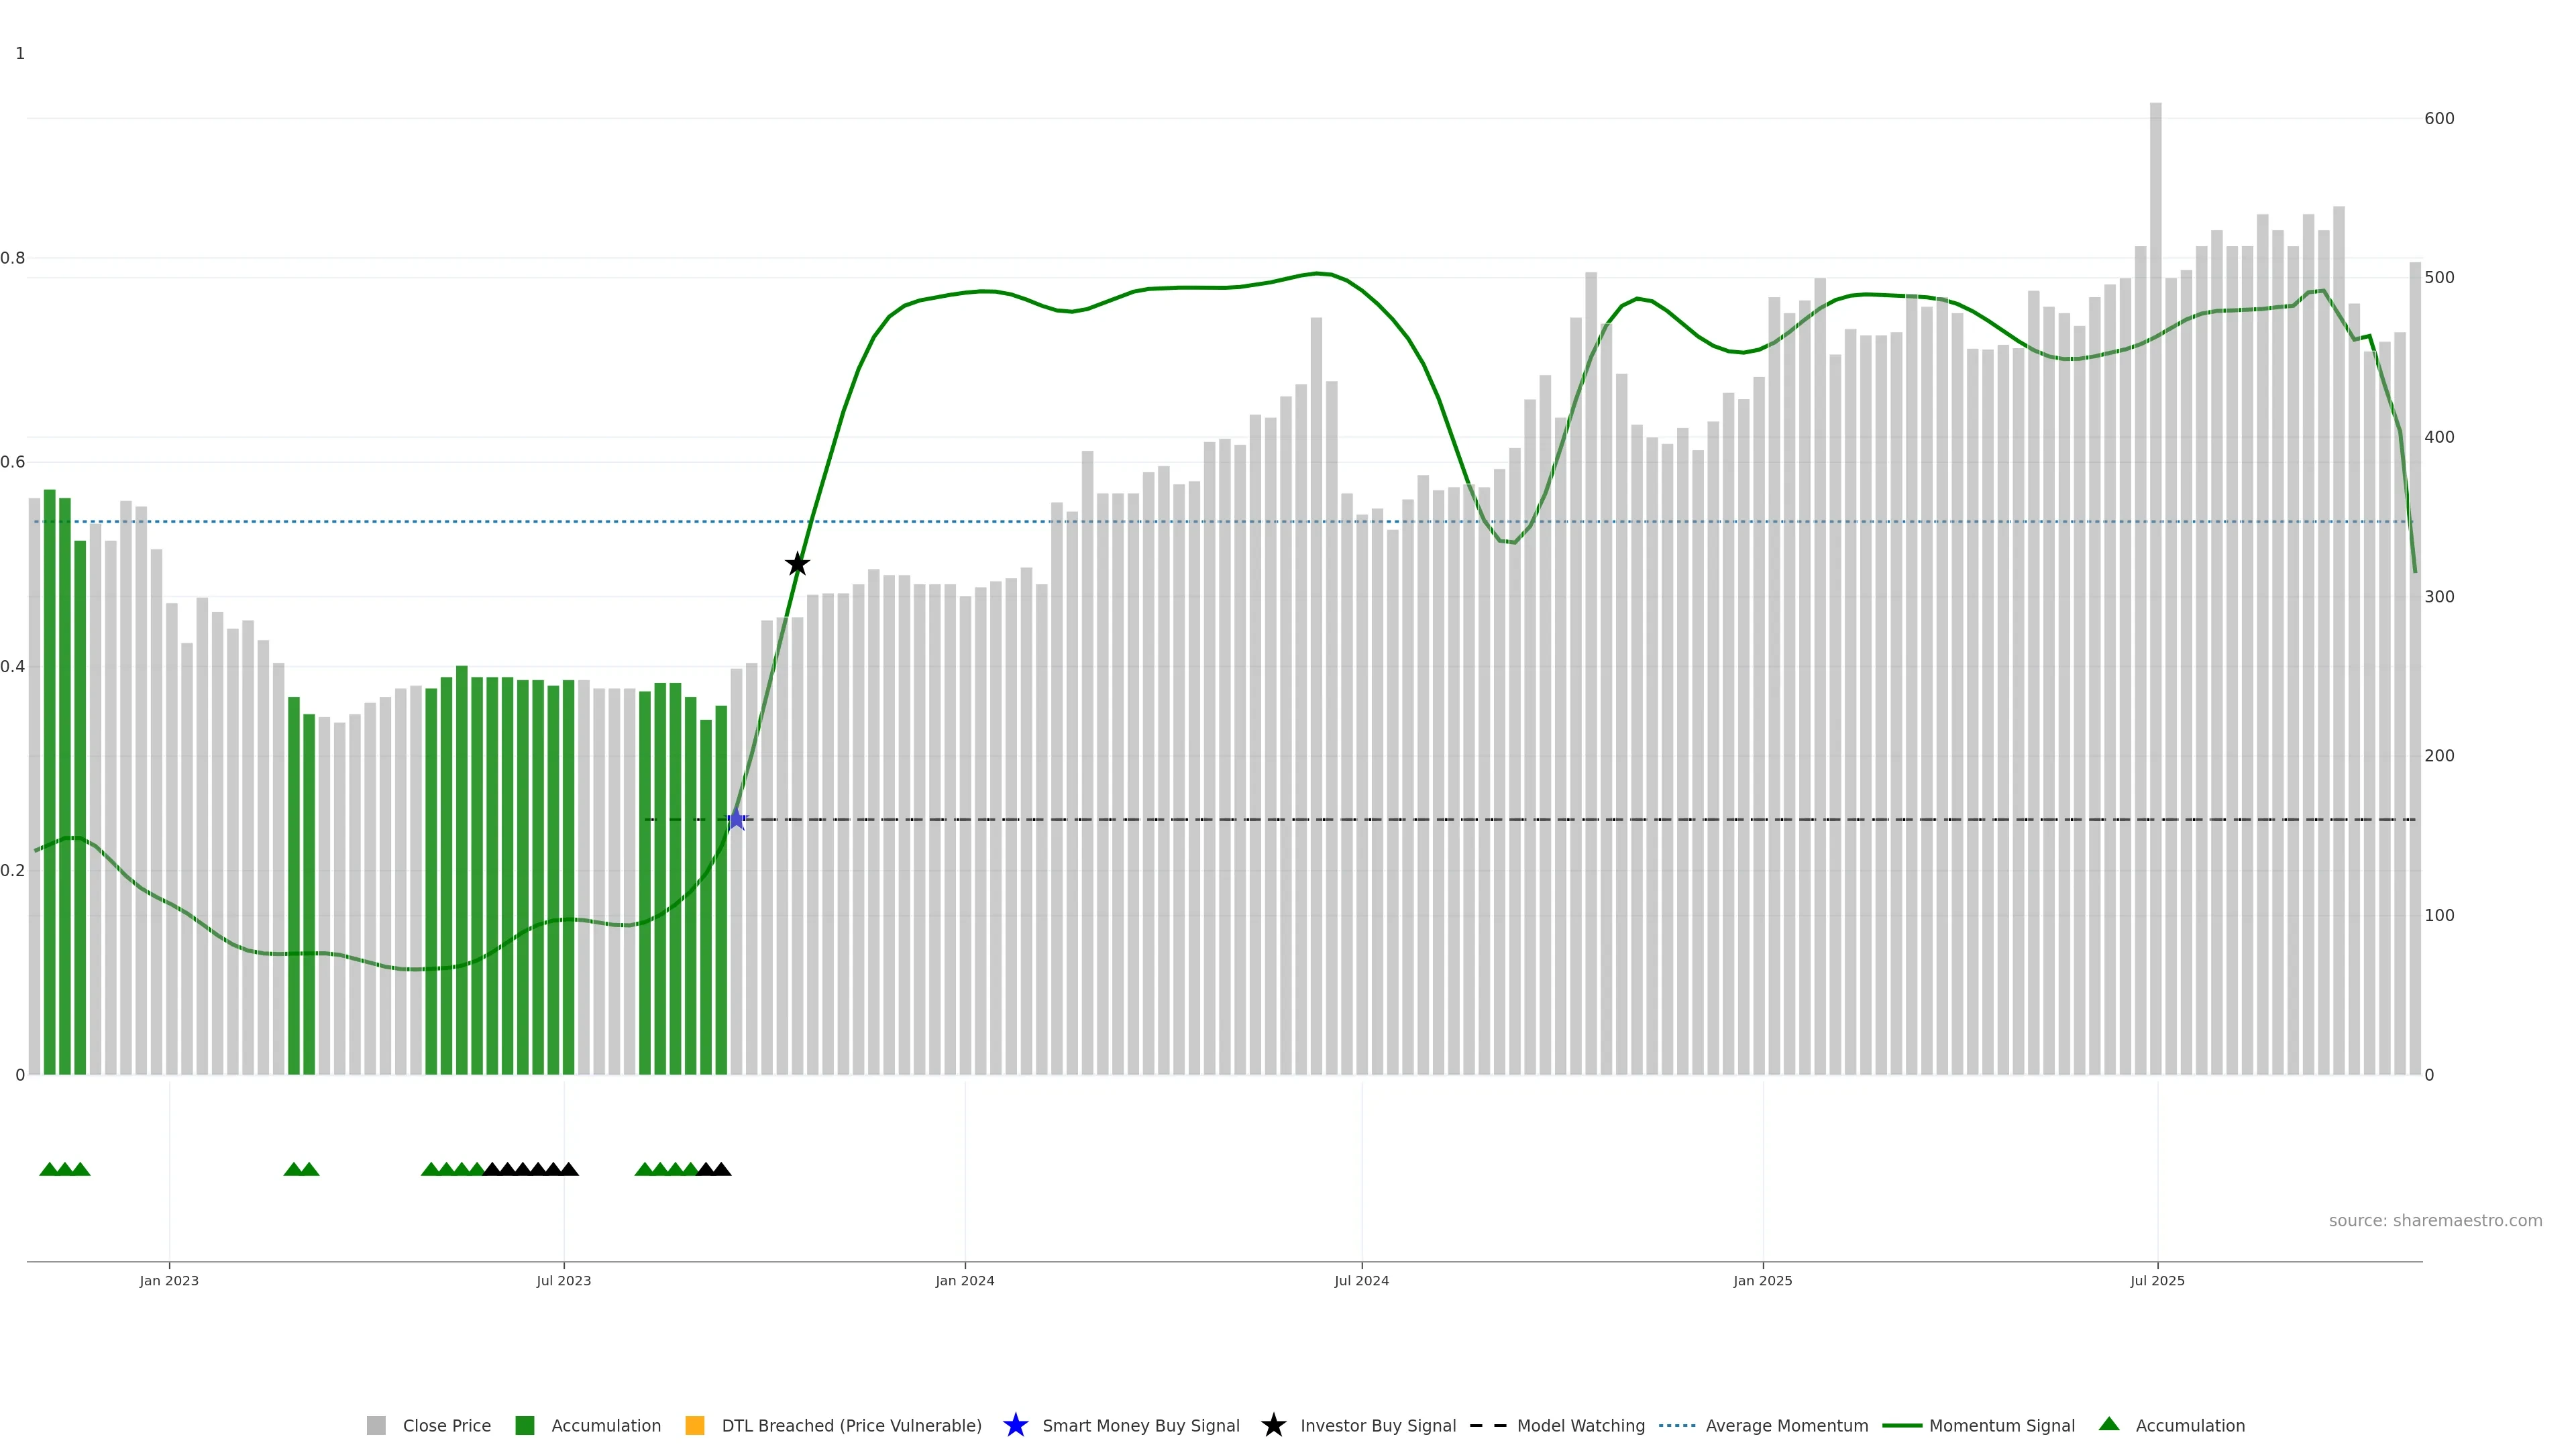Screen dimensions: 2576x1449
Task: Click the Jan 2024 axis label
Action: pyautogui.click(x=964, y=1280)
